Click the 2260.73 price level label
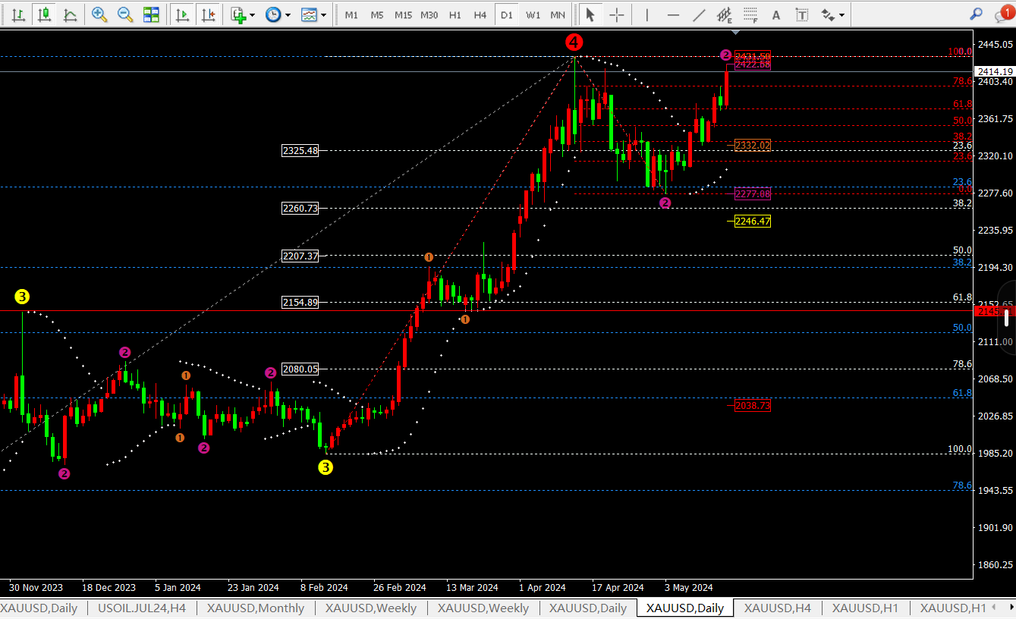 click(x=300, y=208)
